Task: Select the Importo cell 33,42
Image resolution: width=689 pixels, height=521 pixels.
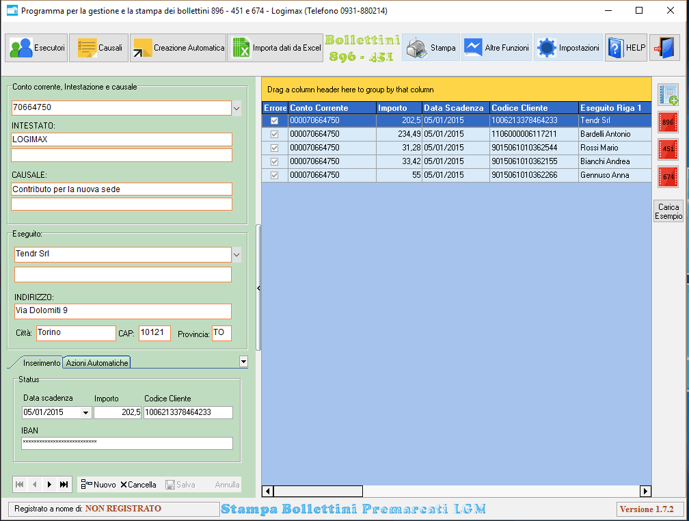Action: coord(399,161)
